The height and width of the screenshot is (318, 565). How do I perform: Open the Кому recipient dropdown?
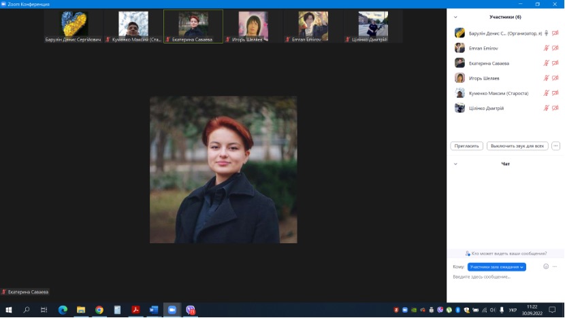(496, 267)
